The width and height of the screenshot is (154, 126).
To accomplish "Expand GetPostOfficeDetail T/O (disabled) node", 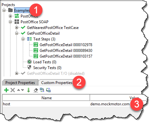I will tap(16, 73).
